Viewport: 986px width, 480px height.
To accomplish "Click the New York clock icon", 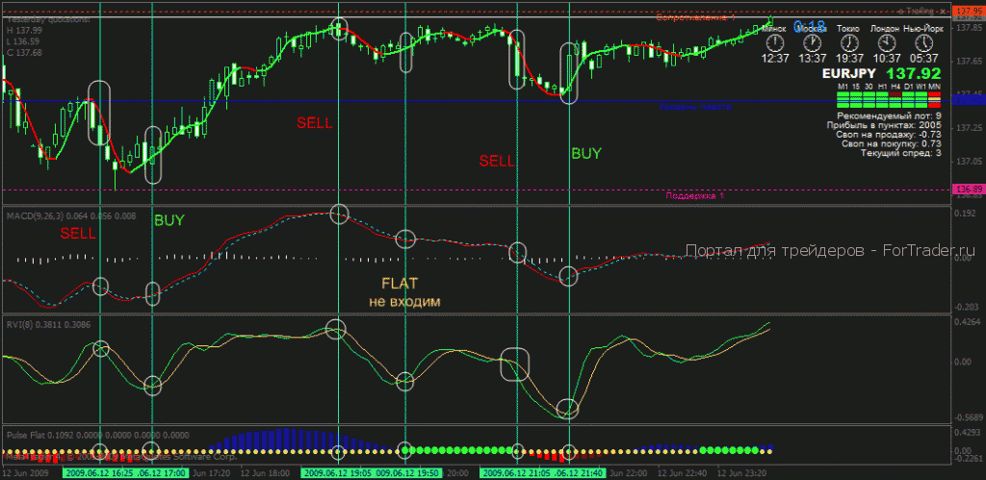I will 923,42.
